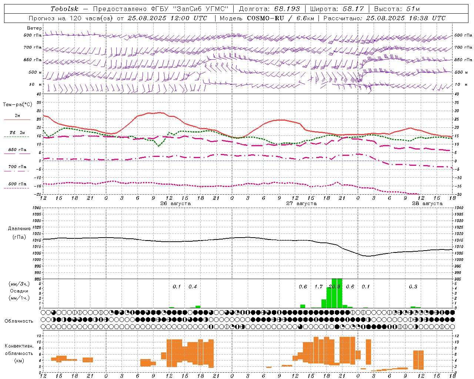Image resolution: width=474 pixels, height=379 pixels.
Task: Click the 2м temperature legend label
Action: [x=17, y=116]
